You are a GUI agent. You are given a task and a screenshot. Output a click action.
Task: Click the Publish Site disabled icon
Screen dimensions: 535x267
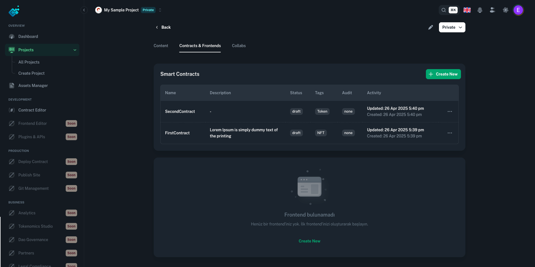[12, 175]
